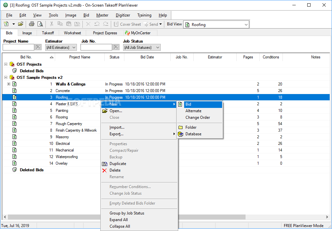Click the Cut scissors toolbar icon
The height and width of the screenshot is (231, 332).
pyautogui.click(x=51, y=24)
